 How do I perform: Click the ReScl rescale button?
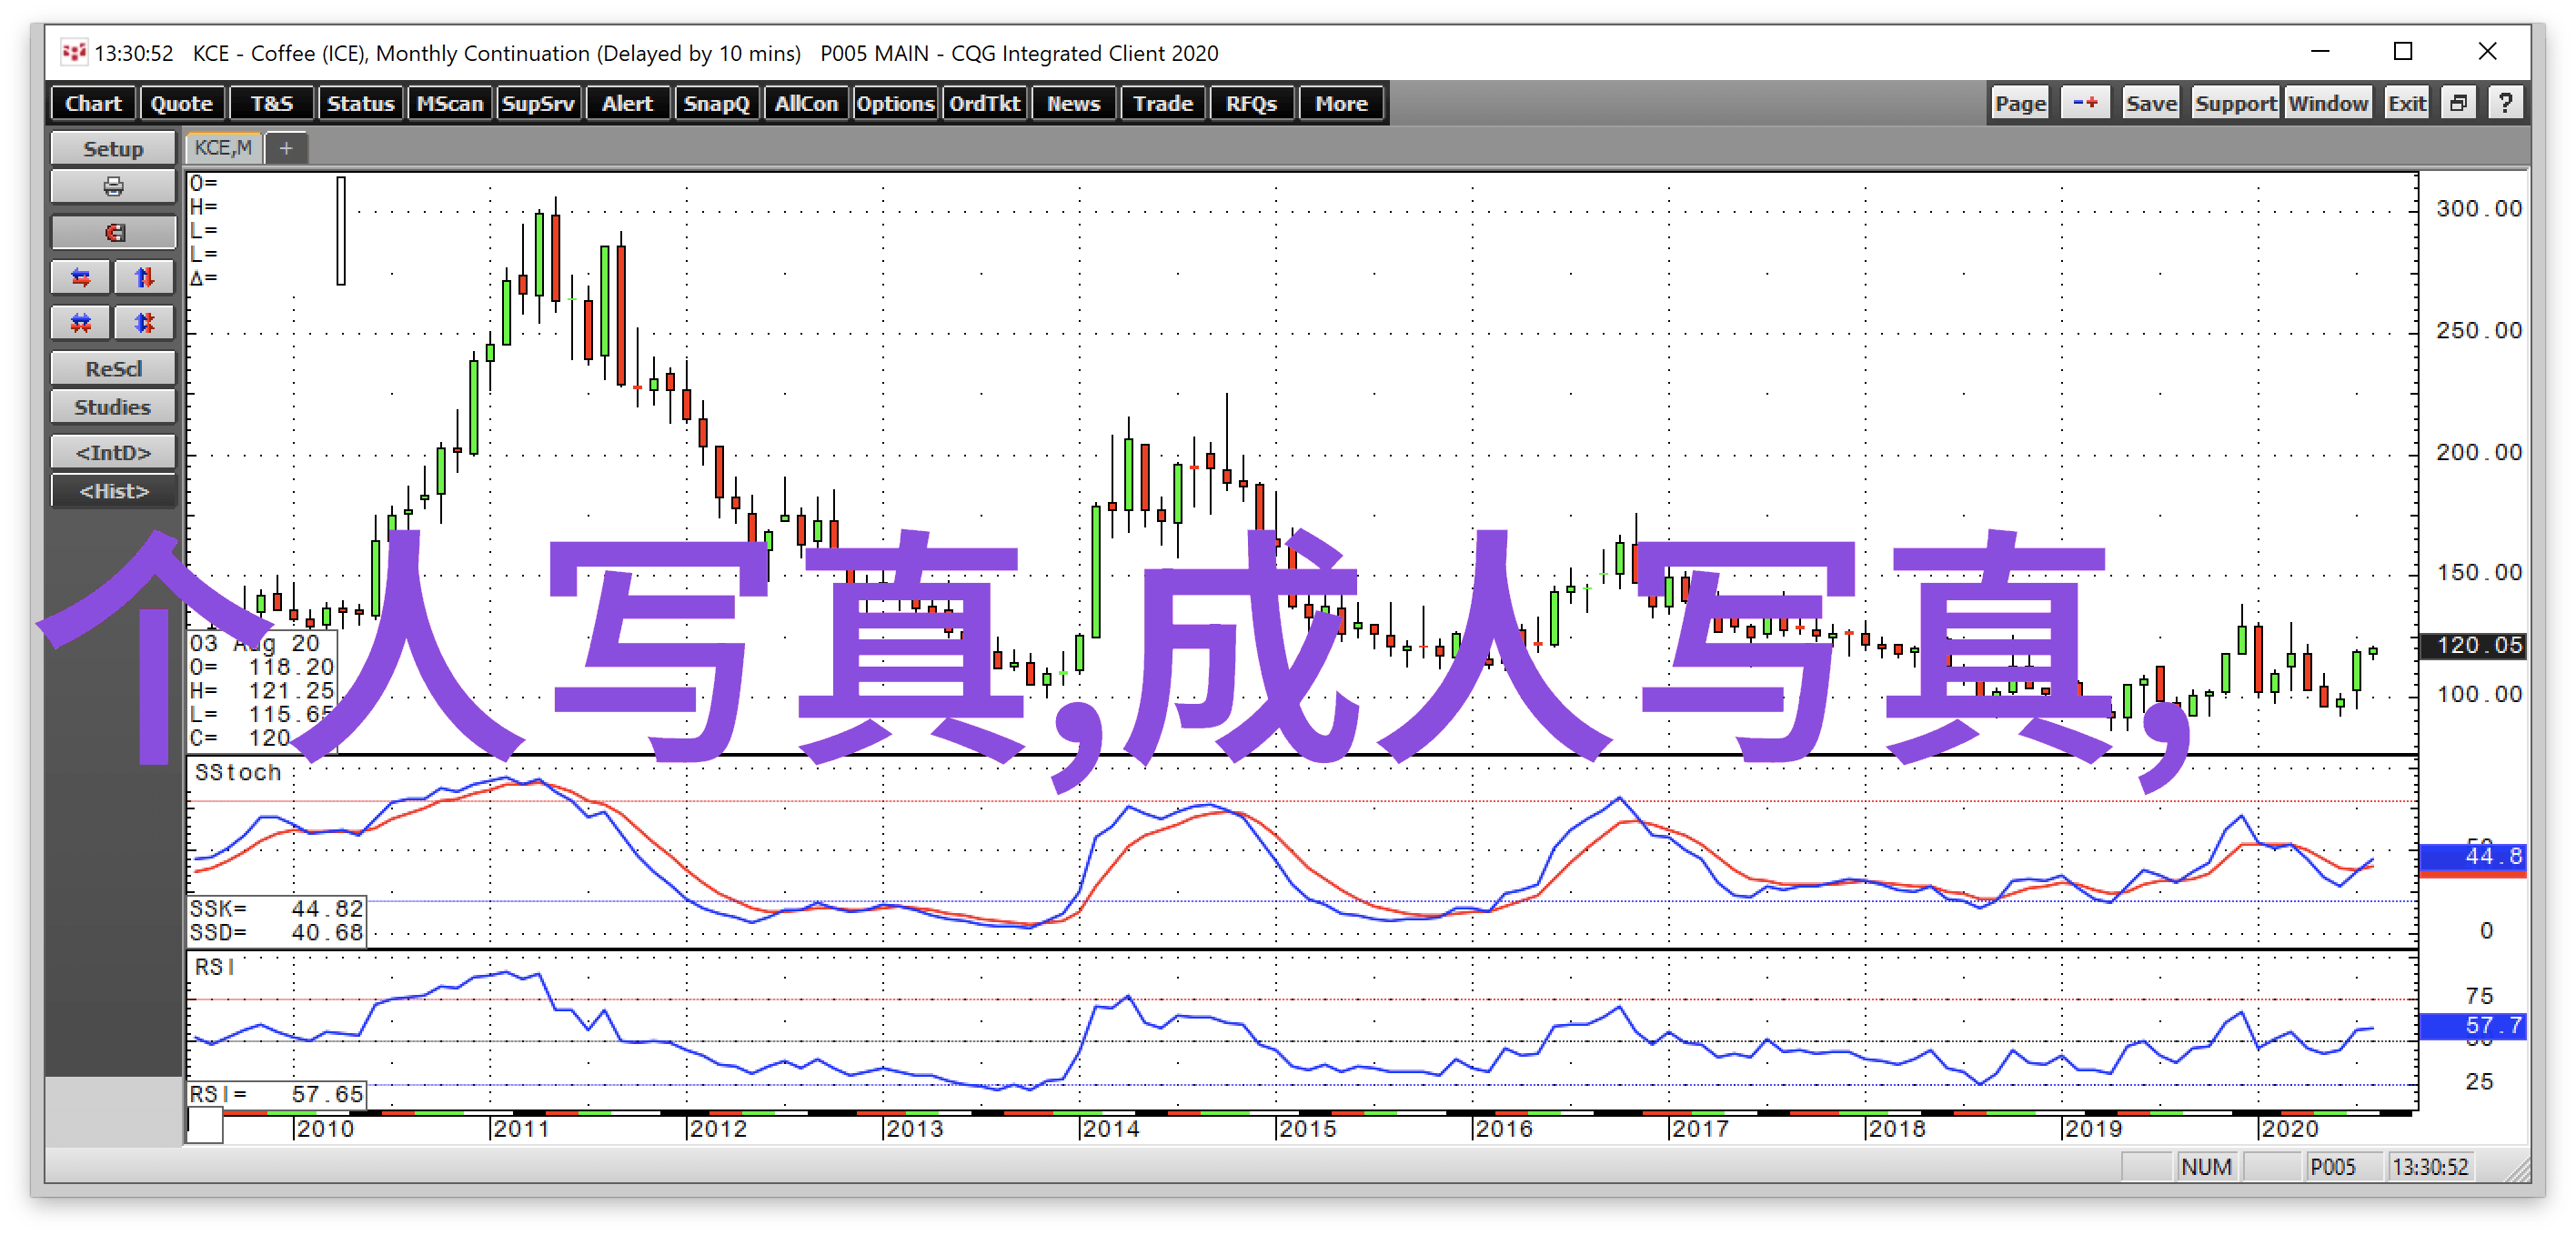(113, 369)
